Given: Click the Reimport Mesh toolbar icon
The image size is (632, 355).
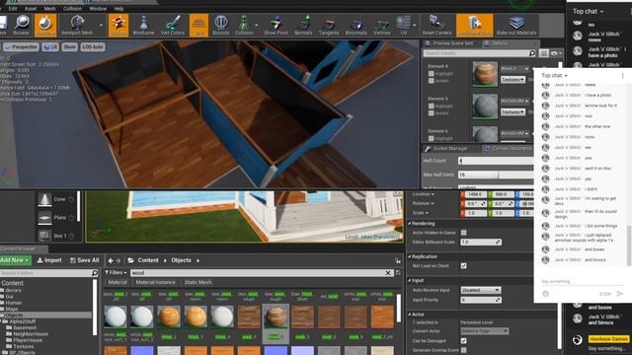Looking at the screenshot, I should 77,25.
